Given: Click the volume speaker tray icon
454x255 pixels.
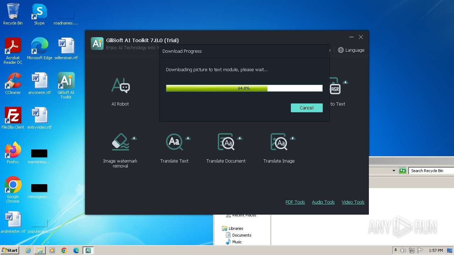Looking at the screenshot, I should pos(403,250).
